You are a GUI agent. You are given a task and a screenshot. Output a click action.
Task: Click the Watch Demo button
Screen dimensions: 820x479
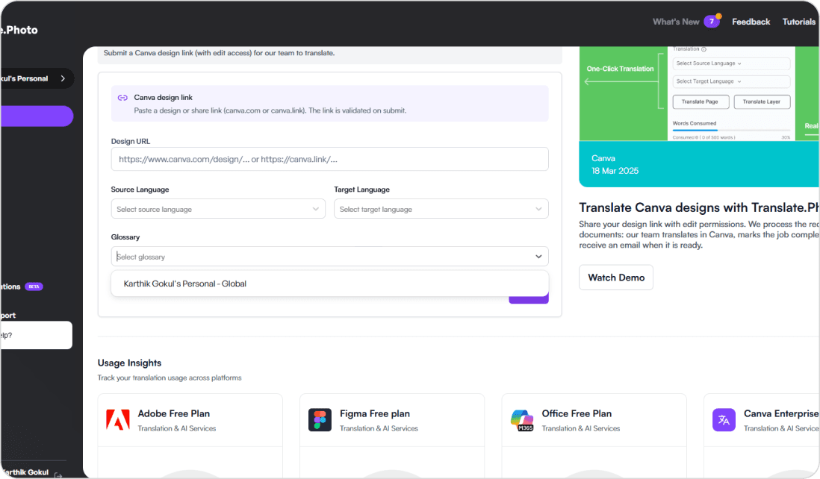616,278
